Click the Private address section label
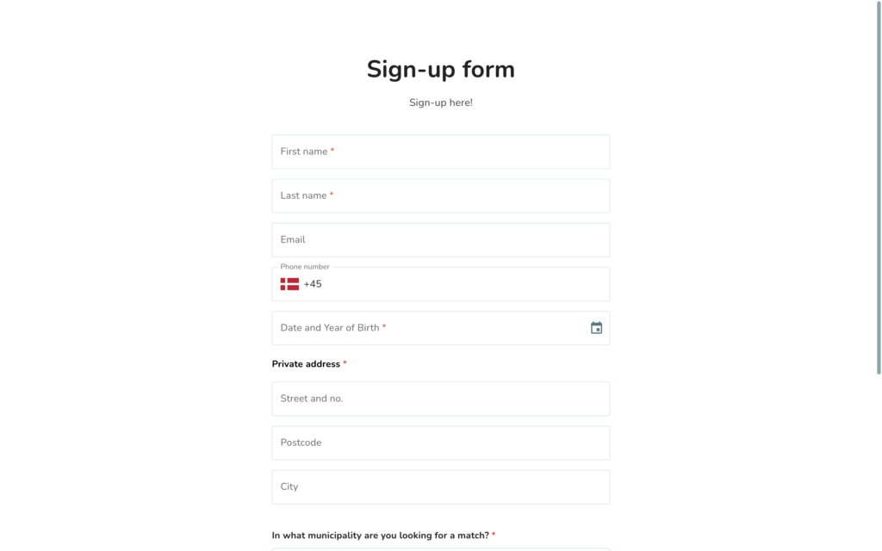This screenshot has height=551, width=882. tap(306, 364)
